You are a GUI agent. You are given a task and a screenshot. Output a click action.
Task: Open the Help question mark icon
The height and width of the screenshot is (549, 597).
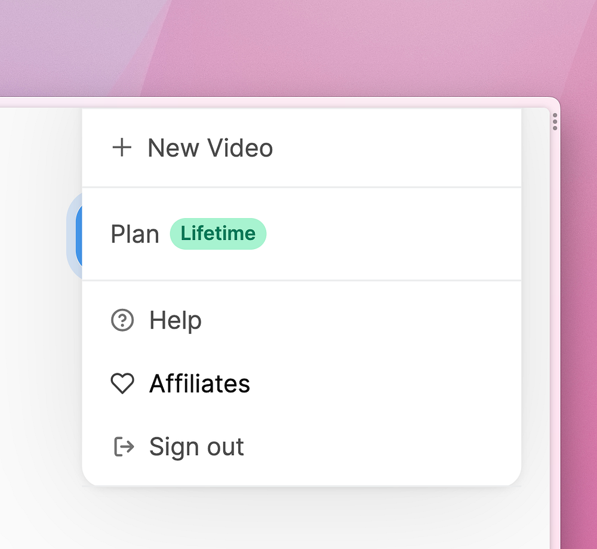coord(122,320)
